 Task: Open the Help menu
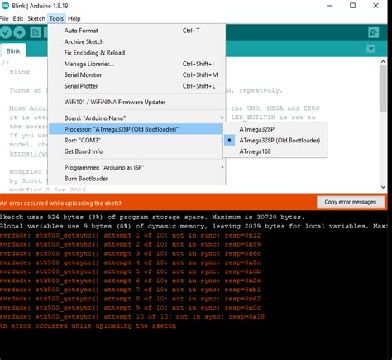[74, 18]
